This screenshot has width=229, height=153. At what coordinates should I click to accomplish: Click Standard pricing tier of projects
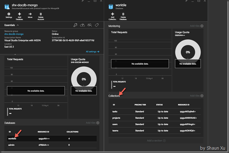(139, 118)
